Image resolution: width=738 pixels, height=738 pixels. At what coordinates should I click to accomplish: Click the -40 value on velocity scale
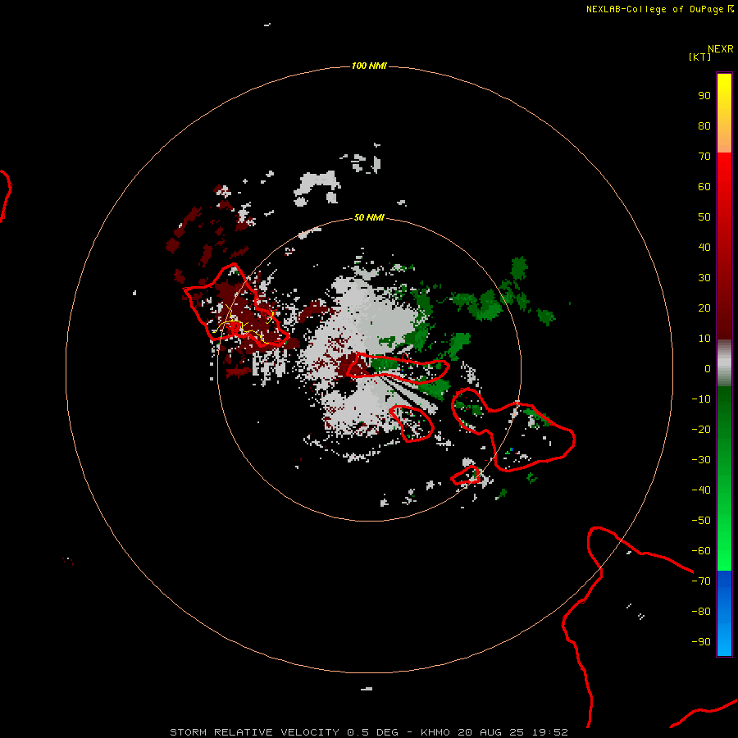tap(701, 490)
